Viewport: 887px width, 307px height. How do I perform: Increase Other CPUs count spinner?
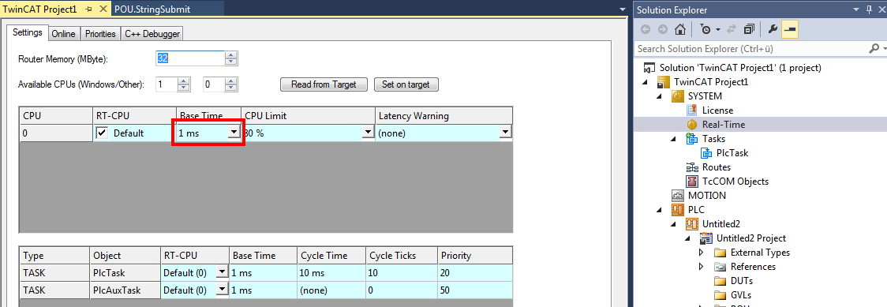(x=230, y=80)
